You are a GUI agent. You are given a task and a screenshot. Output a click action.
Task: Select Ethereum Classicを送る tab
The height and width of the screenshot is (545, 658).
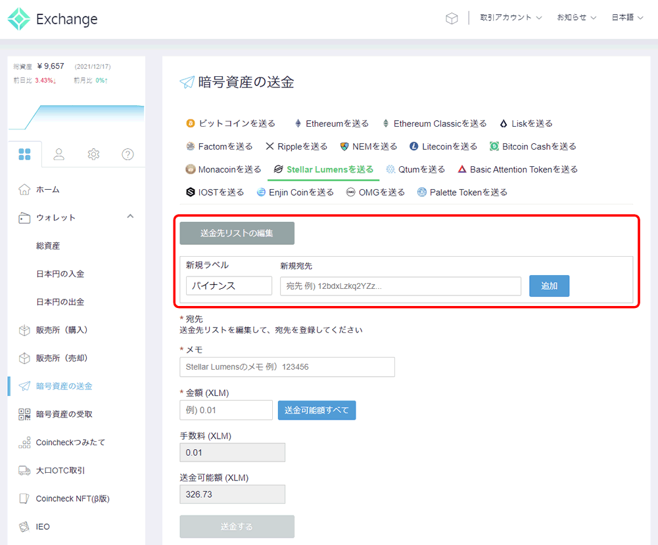[435, 123]
